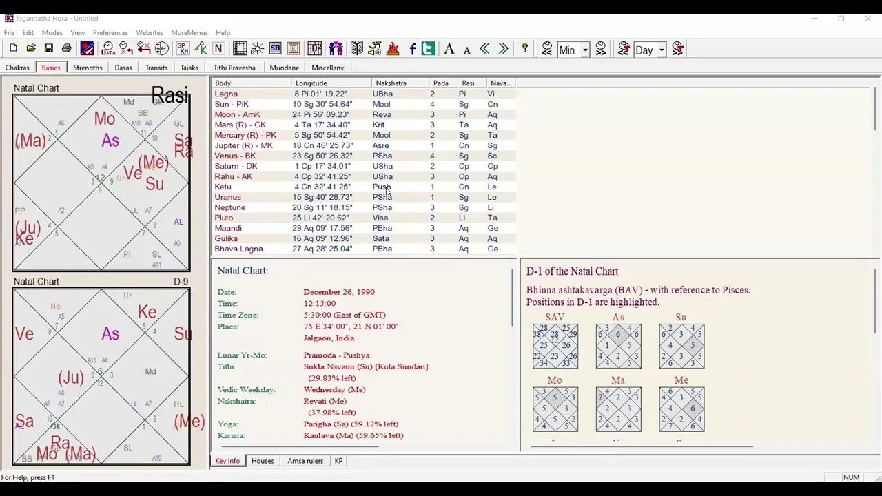The width and height of the screenshot is (882, 496).
Task: Click the double left arrows icon
Action: [x=485, y=48]
